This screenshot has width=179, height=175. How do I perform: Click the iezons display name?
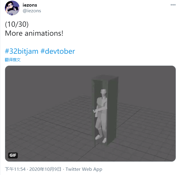click(x=30, y=5)
